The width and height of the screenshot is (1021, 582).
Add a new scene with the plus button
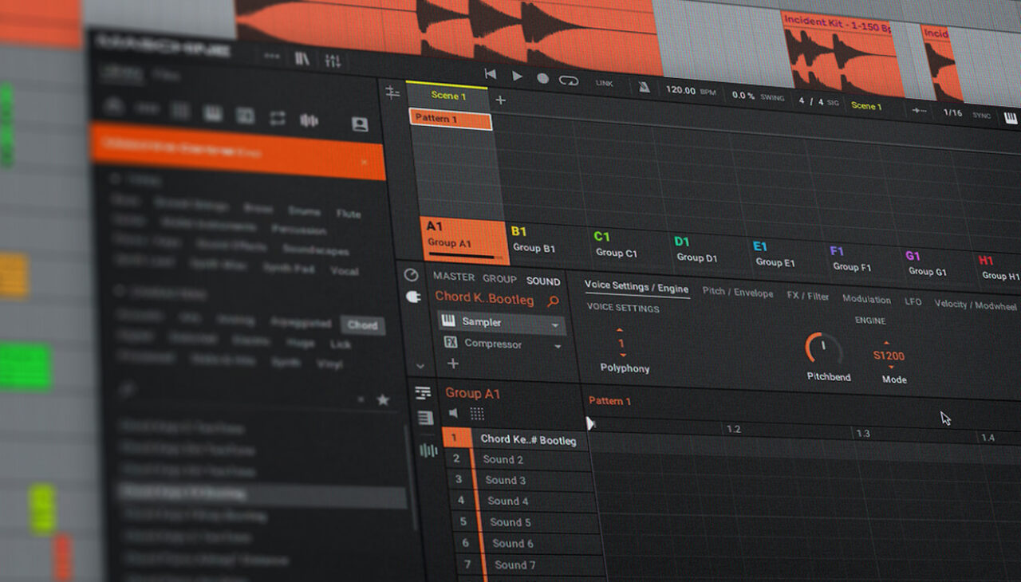(x=500, y=101)
